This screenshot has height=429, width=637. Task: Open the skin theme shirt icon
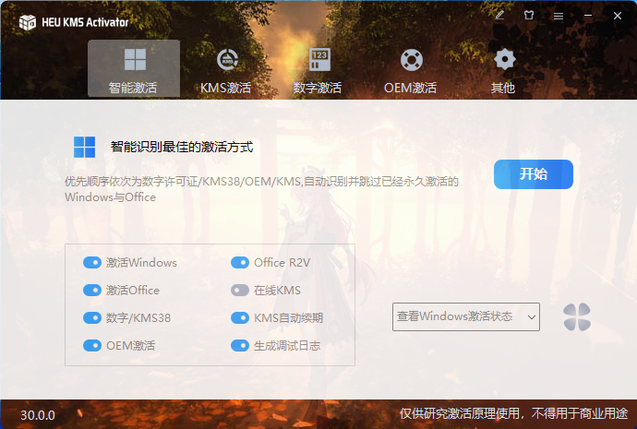coord(529,16)
